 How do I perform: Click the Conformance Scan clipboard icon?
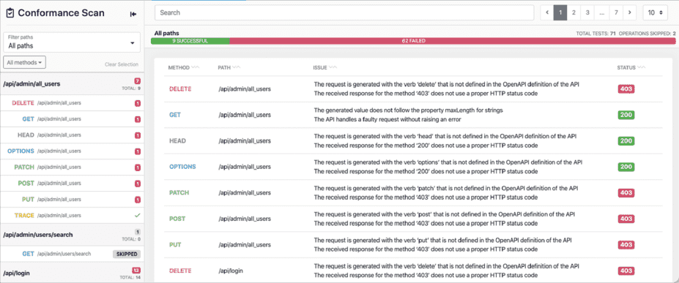pyautogui.click(x=10, y=13)
